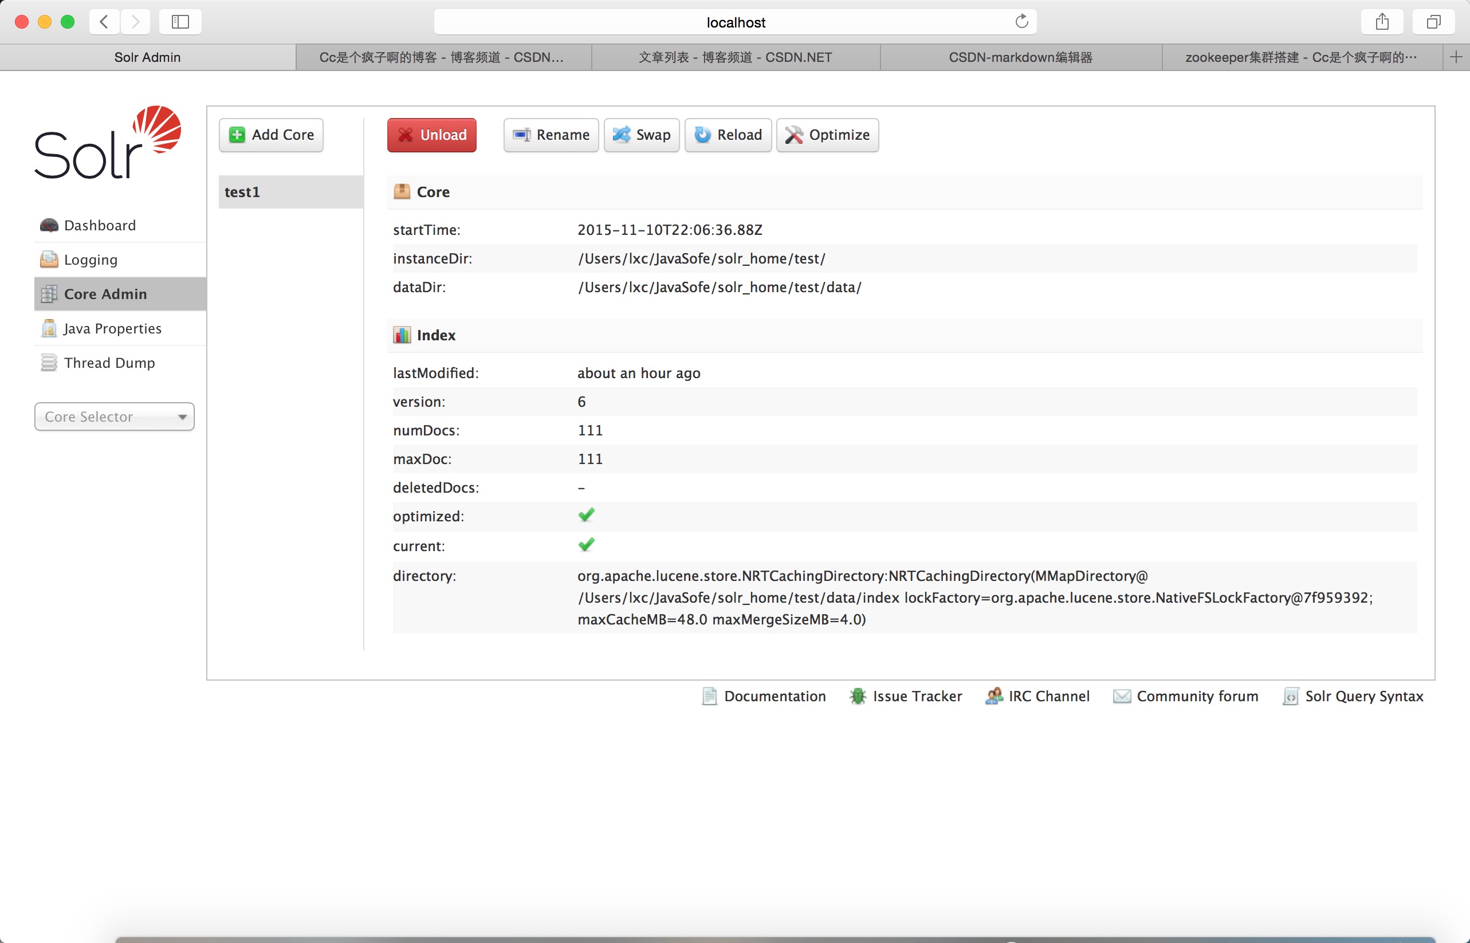This screenshot has width=1470, height=943.
Task: Click the green plus Add Core icon
Action: coord(237,135)
